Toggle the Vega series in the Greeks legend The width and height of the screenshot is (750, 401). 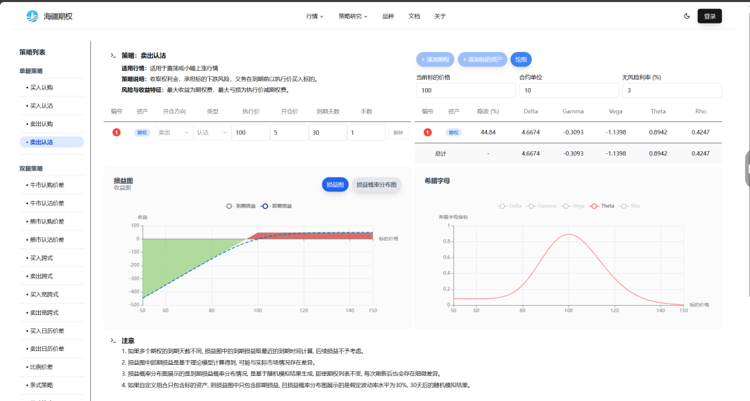pos(574,206)
